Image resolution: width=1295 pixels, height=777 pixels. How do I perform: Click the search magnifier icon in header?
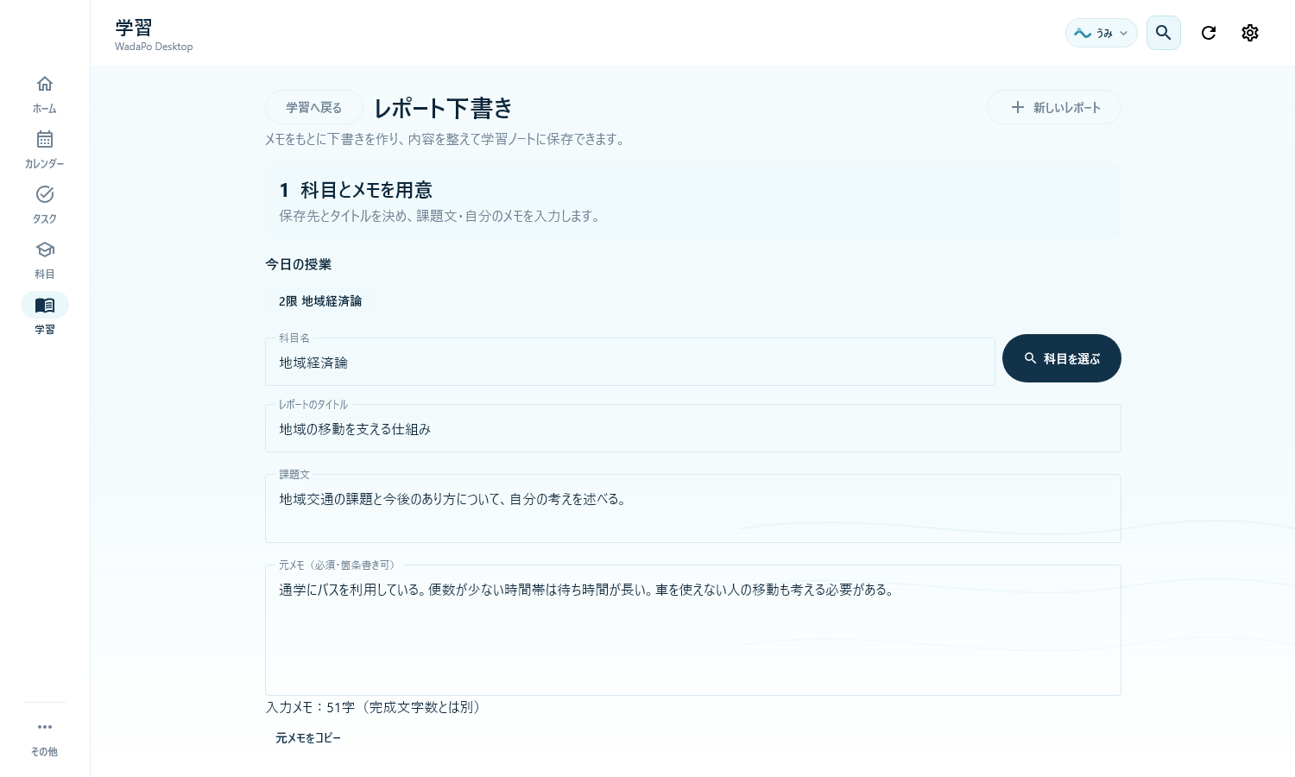click(1164, 33)
